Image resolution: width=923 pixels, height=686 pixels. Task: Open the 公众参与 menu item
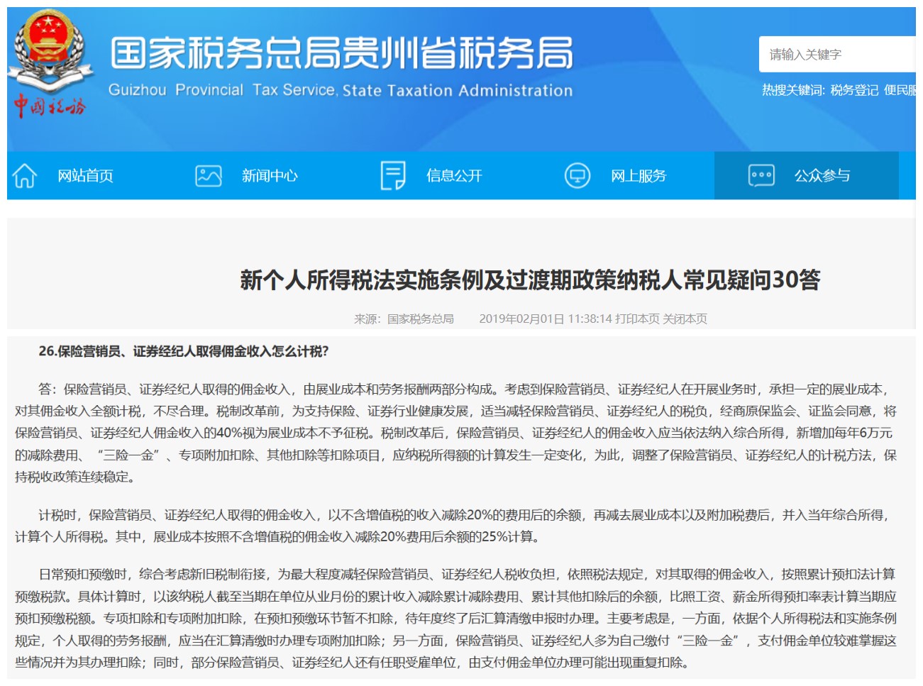[823, 176]
